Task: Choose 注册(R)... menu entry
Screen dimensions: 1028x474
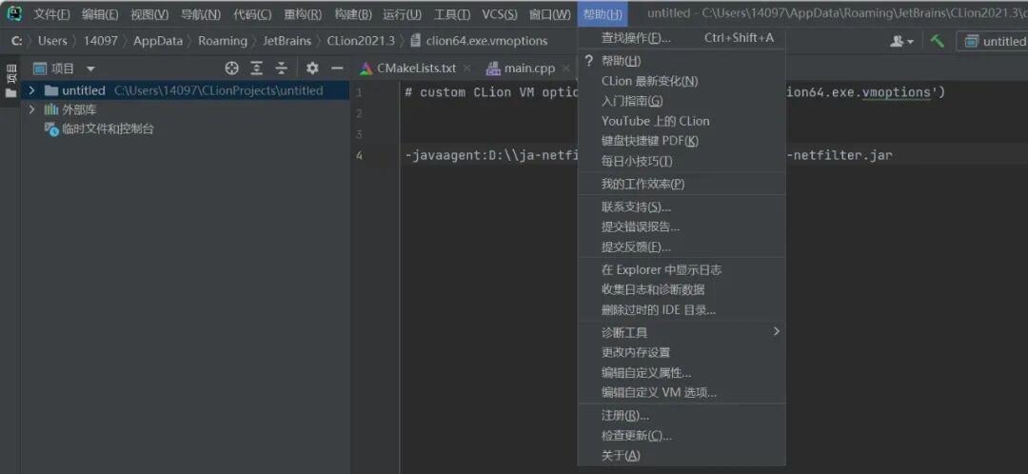Action: point(682,416)
